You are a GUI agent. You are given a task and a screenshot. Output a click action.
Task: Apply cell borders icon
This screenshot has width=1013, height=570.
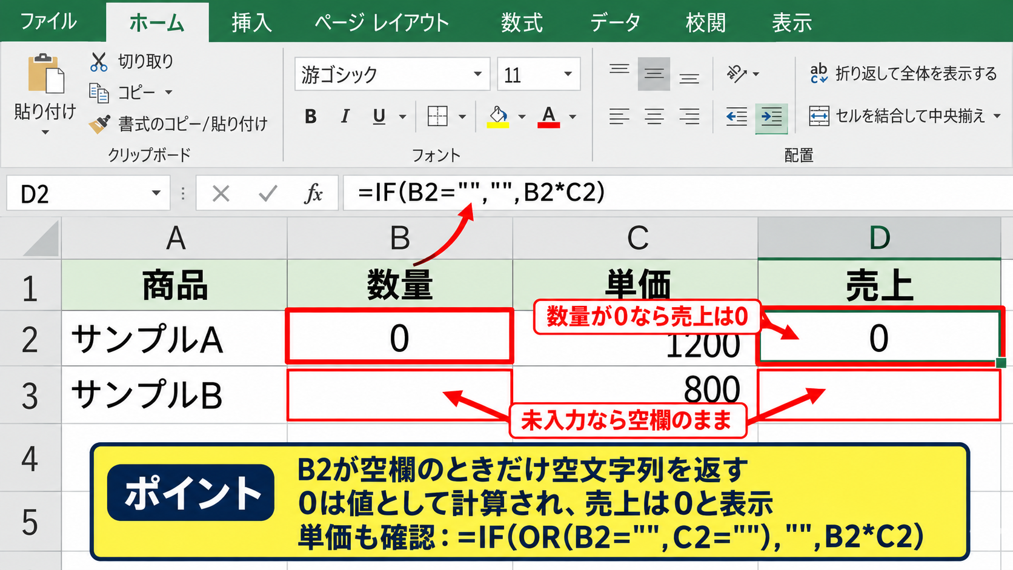437,116
